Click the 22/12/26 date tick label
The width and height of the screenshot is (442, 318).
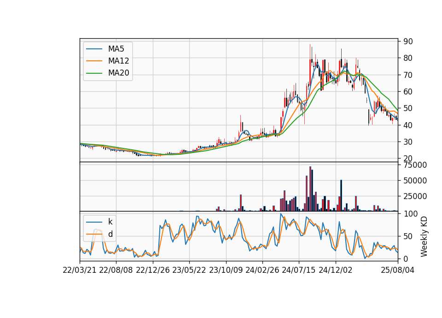[153, 270]
